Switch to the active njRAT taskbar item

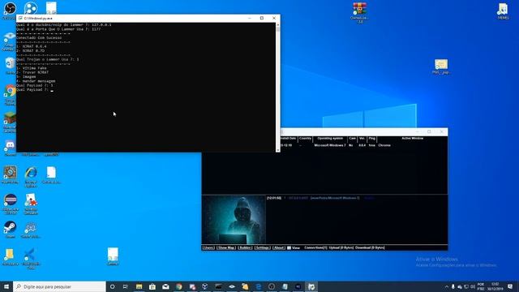point(311,286)
